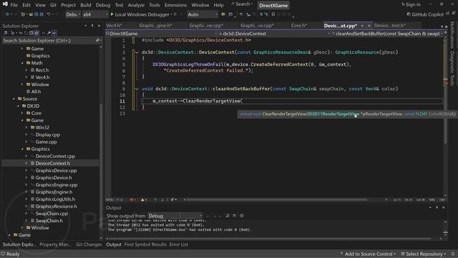Image resolution: width=458 pixels, height=258 pixels.
Task: Collapse the Math folder in Solution Explorer
Action: click(22, 63)
